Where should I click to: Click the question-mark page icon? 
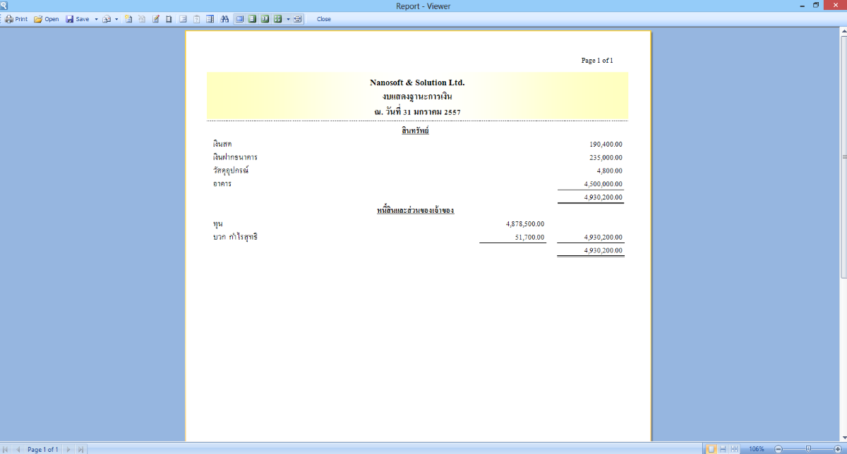[x=196, y=19]
